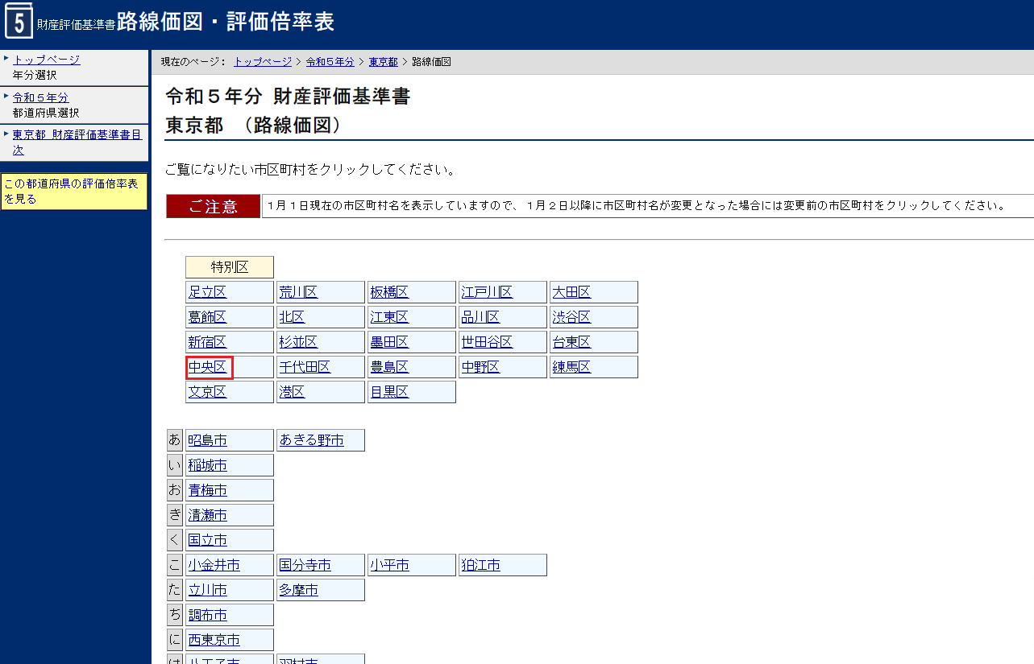This screenshot has height=664, width=1034.
Task: Open 国立市 city link
Action: click(x=207, y=540)
